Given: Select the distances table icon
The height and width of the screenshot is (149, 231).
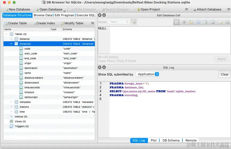Looking at the screenshot, I should 16,44.
